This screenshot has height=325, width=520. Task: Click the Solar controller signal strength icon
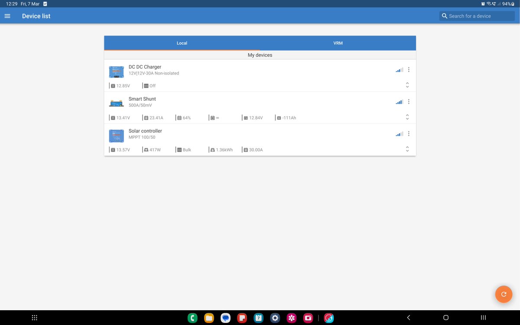pyautogui.click(x=400, y=134)
